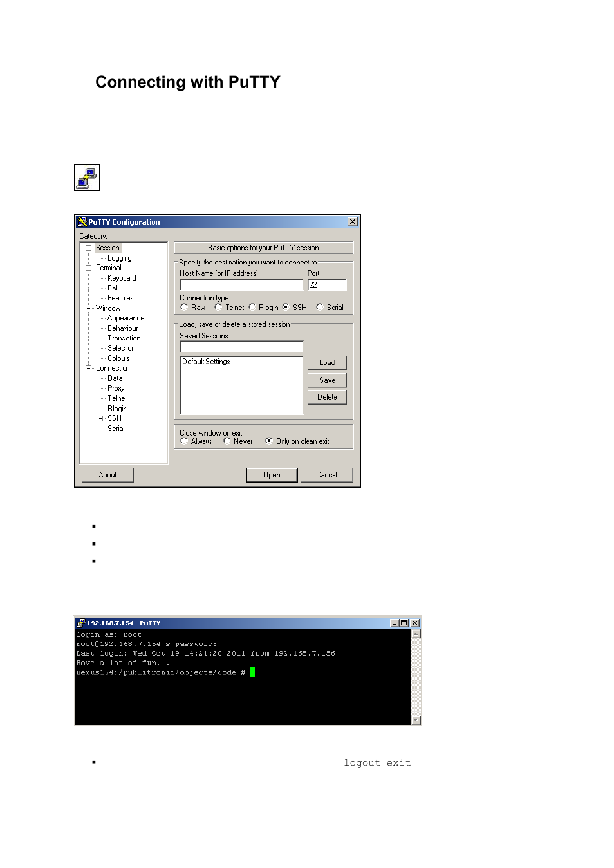Select Session category in the tree
Screen dimensions: 614x868
(107, 248)
